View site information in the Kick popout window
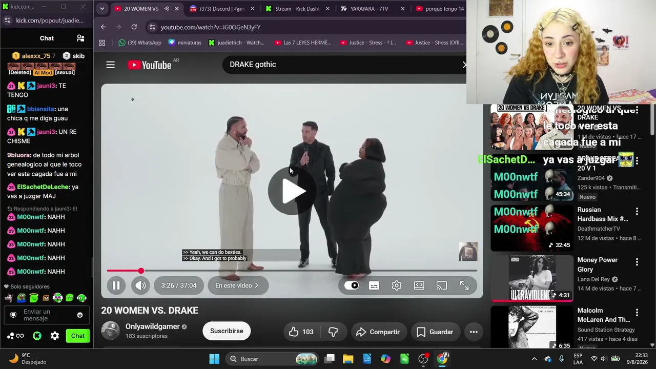 7,20
